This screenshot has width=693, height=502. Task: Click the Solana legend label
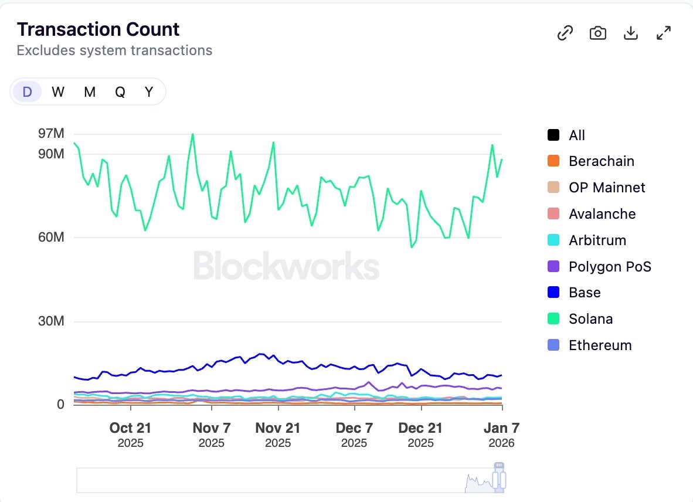pyautogui.click(x=590, y=319)
